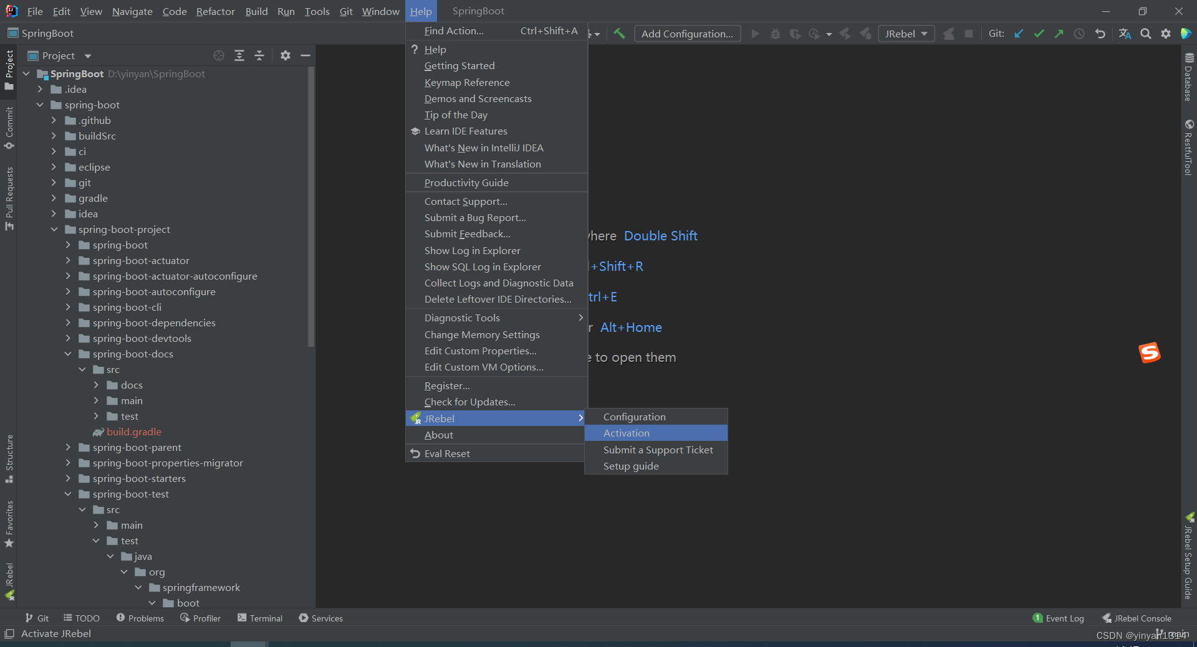Open Search Everywhere magnifier icon
Image resolution: width=1197 pixels, height=647 pixels.
pos(1145,34)
